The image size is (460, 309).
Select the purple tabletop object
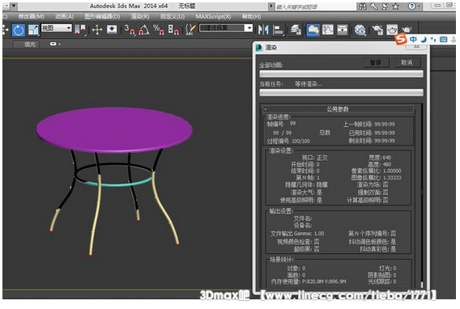[x=114, y=129]
